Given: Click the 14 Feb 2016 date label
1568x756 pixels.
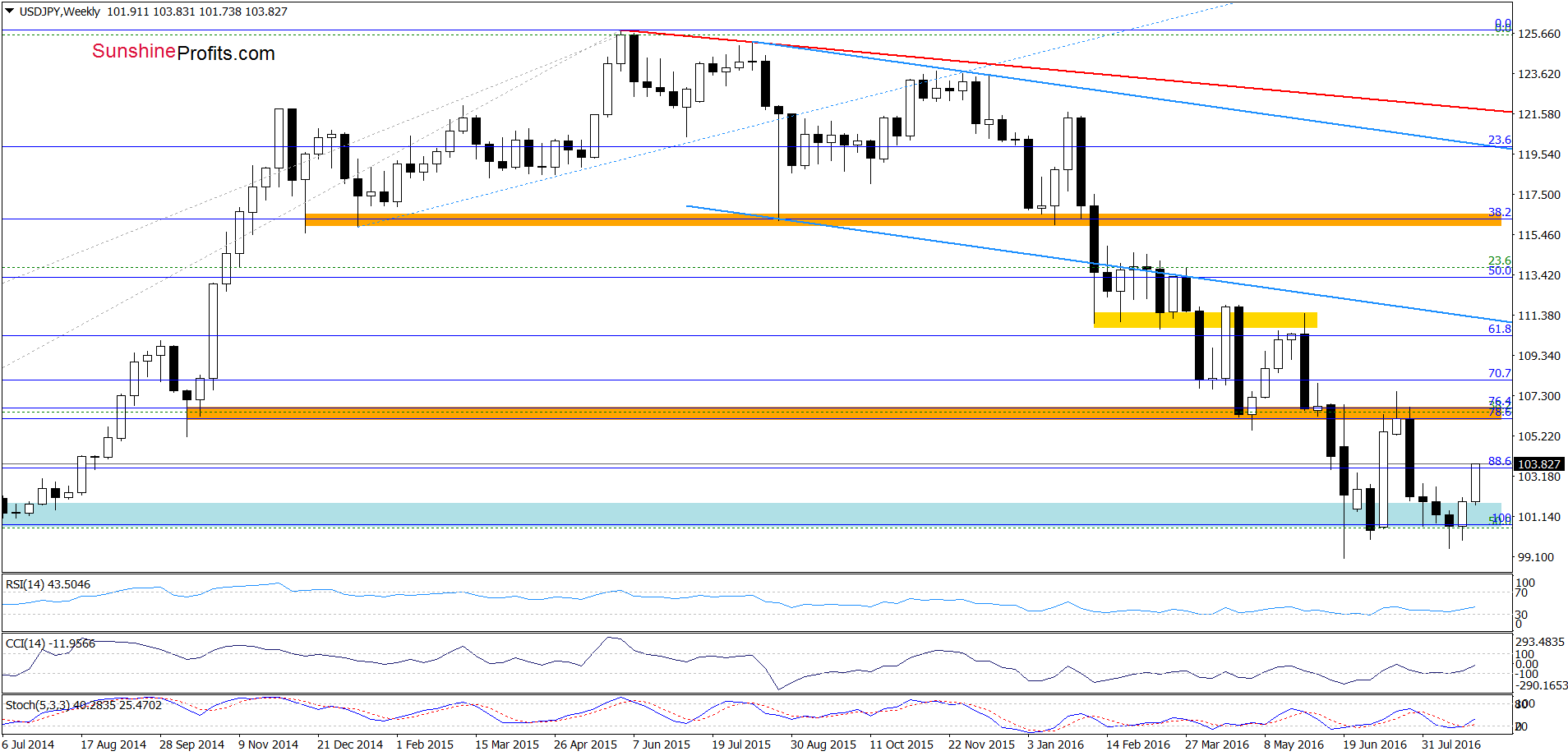Looking at the screenshot, I should pyautogui.click(x=1138, y=744).
